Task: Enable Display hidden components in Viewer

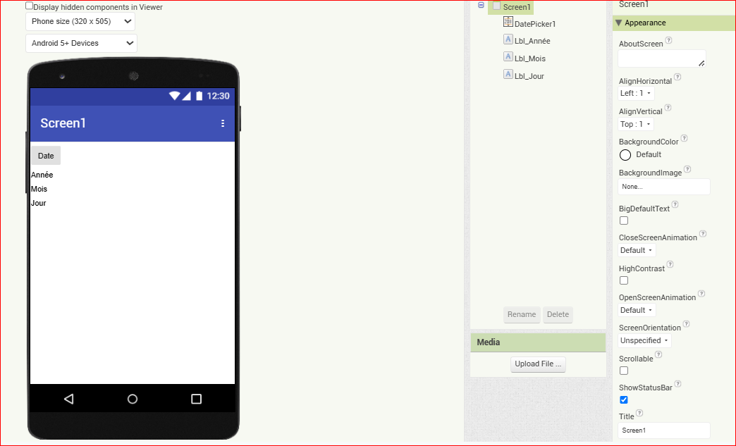Action: tap(29, 6)
